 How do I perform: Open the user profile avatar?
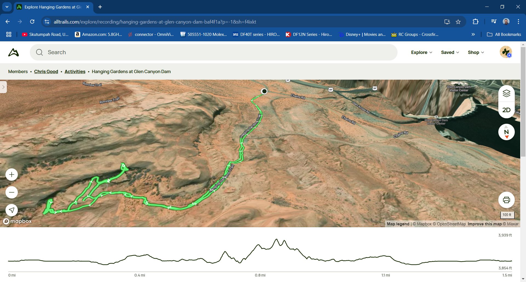coord(506,52)
